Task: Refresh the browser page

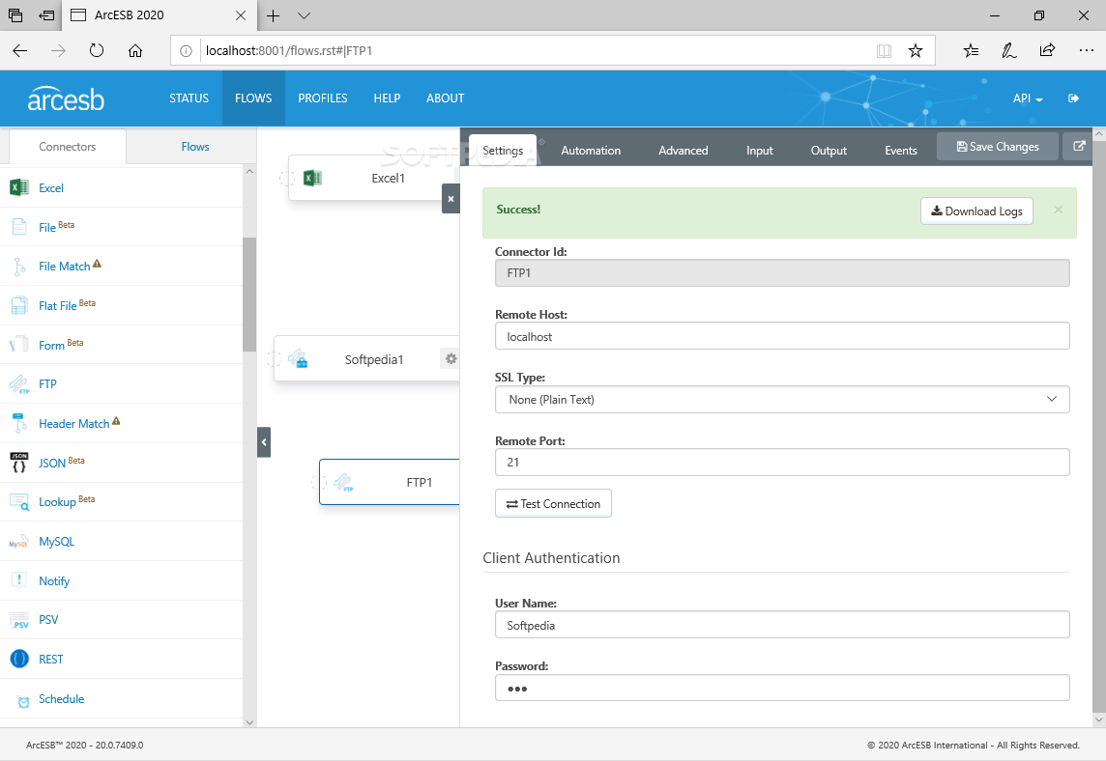Action: click(x=97, y=50)
